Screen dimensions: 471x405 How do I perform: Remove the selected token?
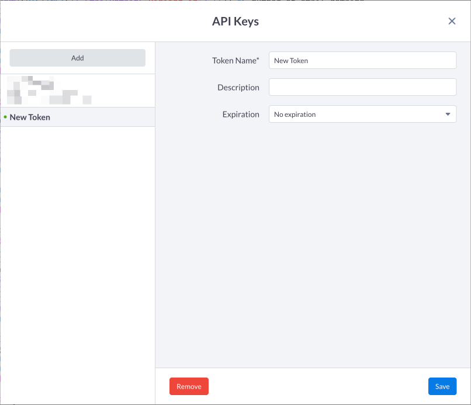189,386
